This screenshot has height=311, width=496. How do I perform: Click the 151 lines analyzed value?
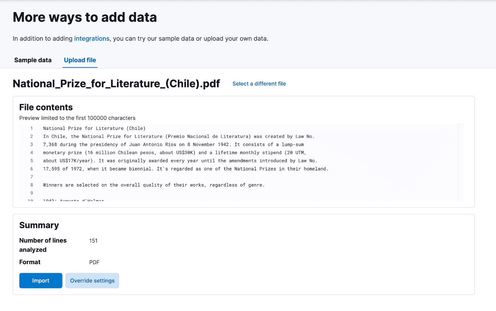point(93,241)
